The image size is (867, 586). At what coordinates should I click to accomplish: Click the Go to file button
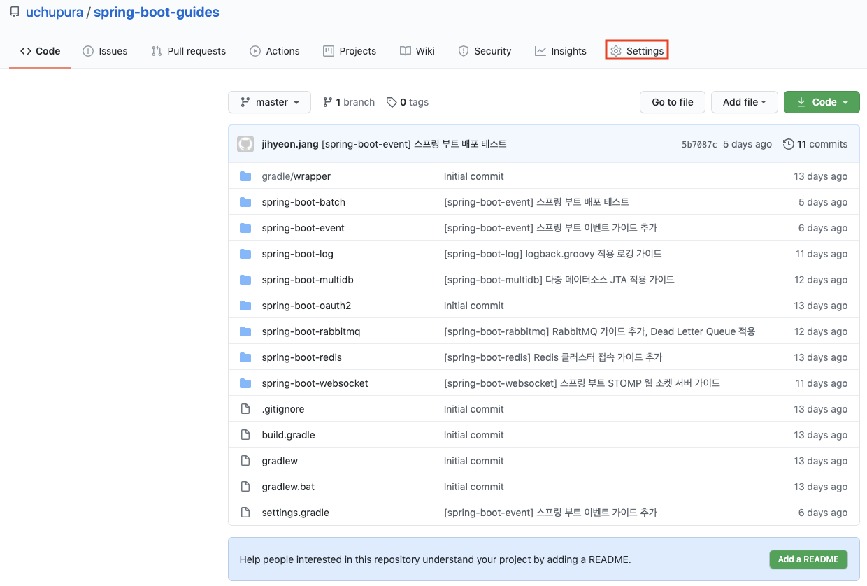[673, 102]
